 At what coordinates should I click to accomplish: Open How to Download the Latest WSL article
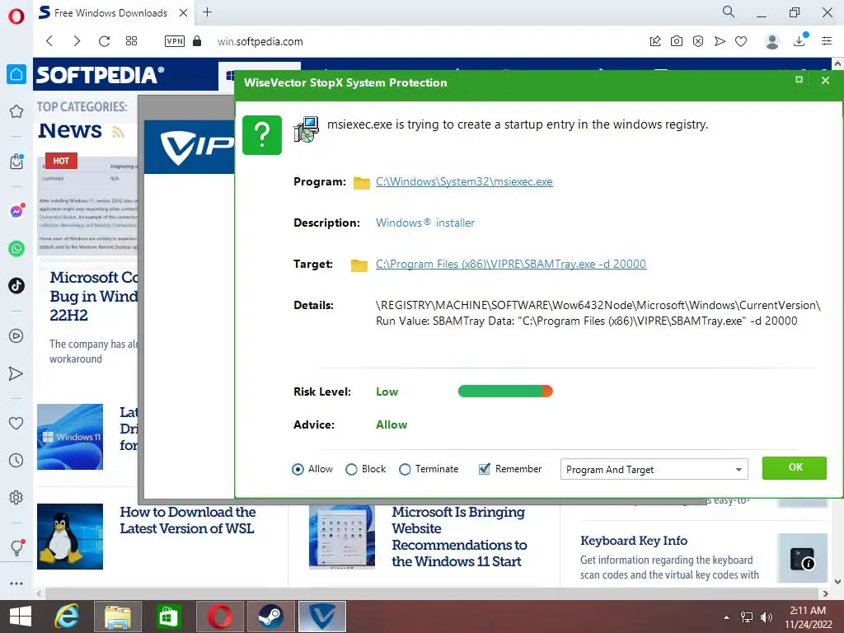tap(187, 521)
